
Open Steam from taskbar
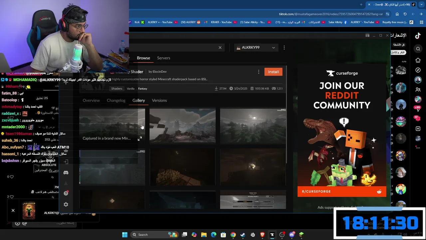tap(243, 235)
